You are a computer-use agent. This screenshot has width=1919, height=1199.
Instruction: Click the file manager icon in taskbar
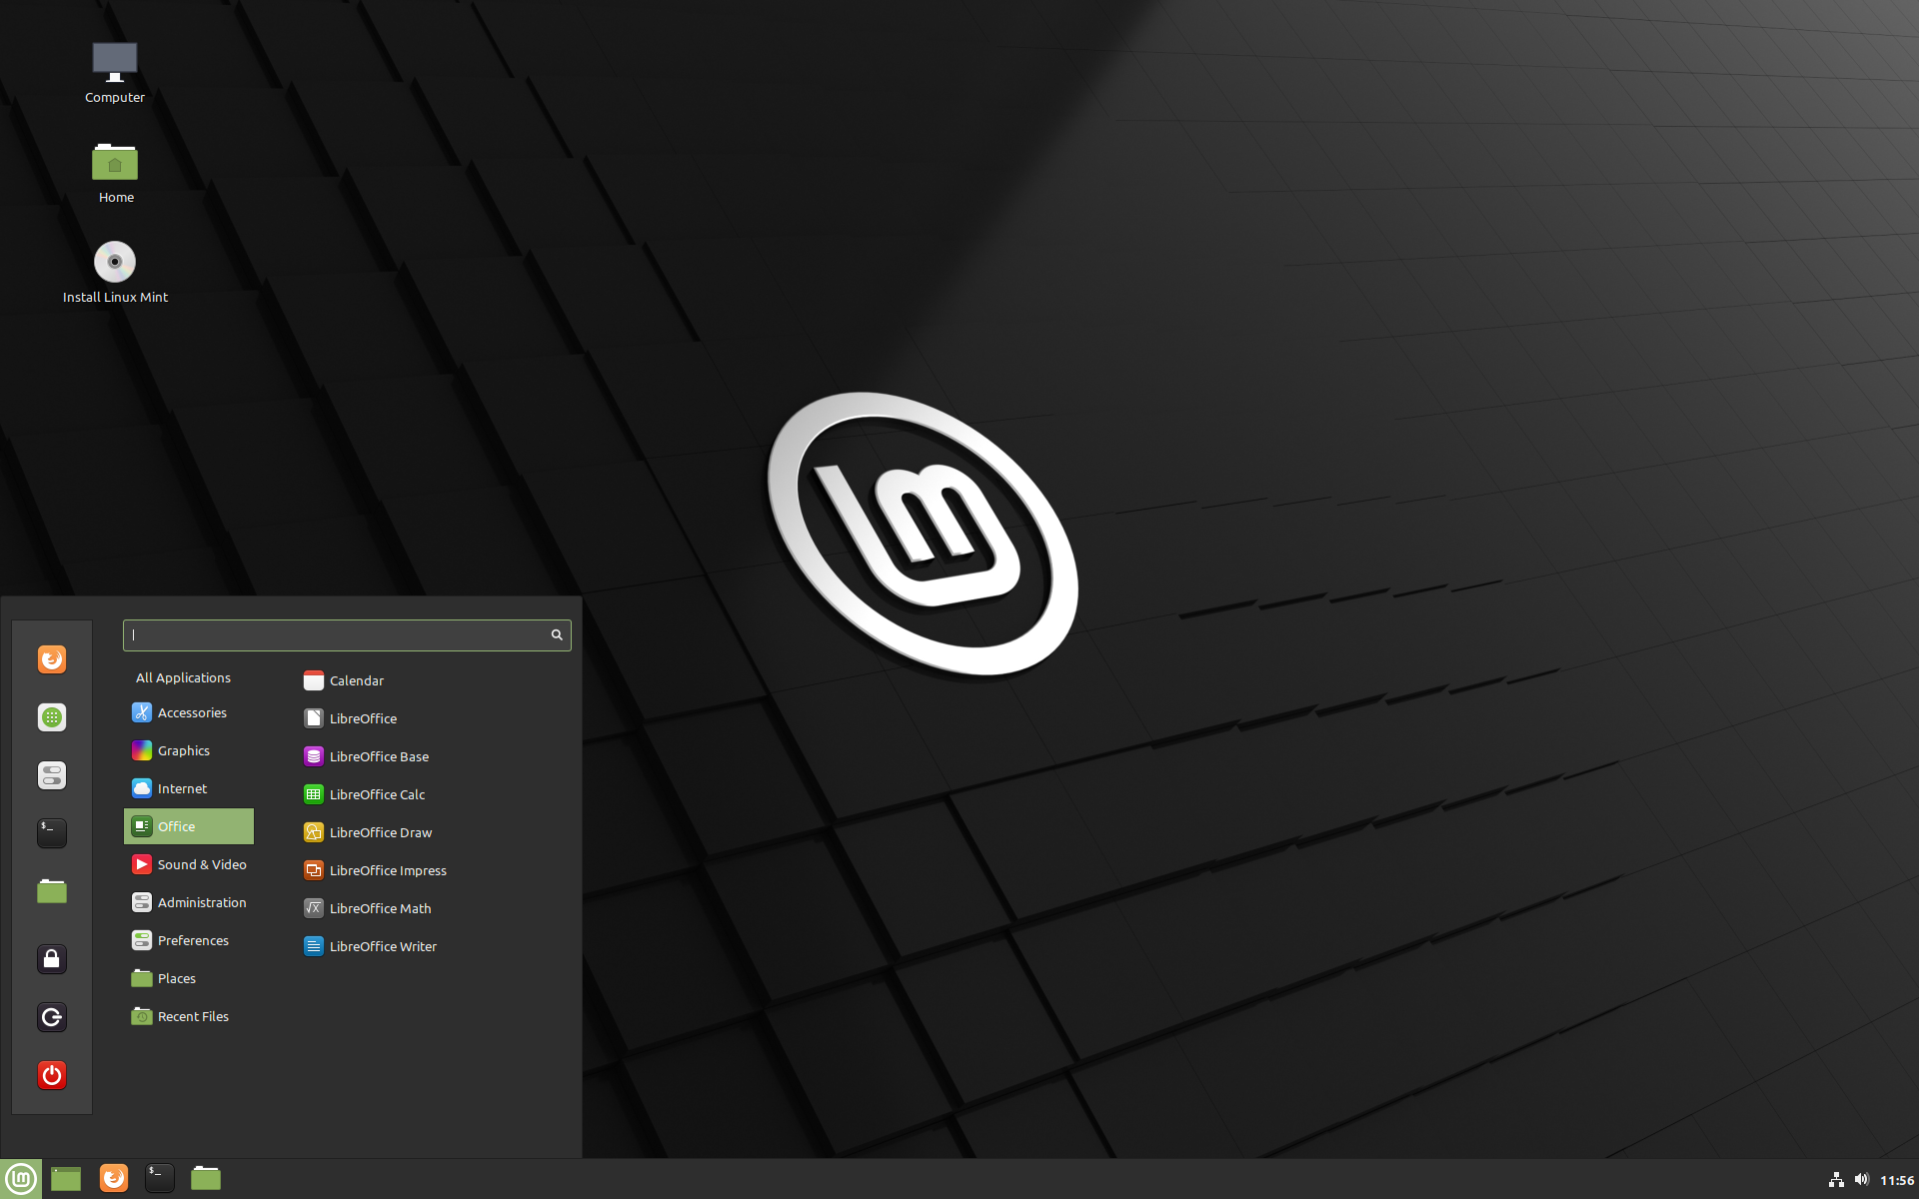tap(207, 1177)
